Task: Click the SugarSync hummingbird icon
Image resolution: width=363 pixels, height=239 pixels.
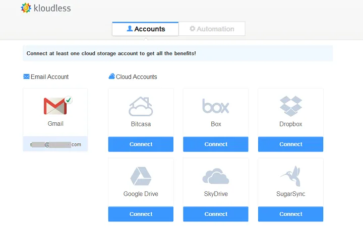Action: click(291, 176)
